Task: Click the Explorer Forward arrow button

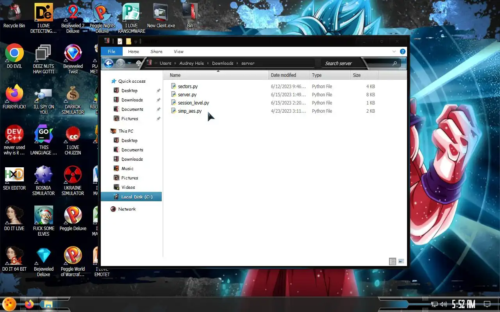Action: pos(120,63)
